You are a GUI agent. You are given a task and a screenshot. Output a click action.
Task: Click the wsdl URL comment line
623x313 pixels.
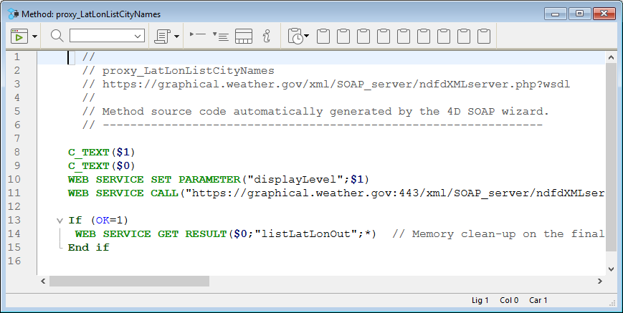tap(325, 84)
